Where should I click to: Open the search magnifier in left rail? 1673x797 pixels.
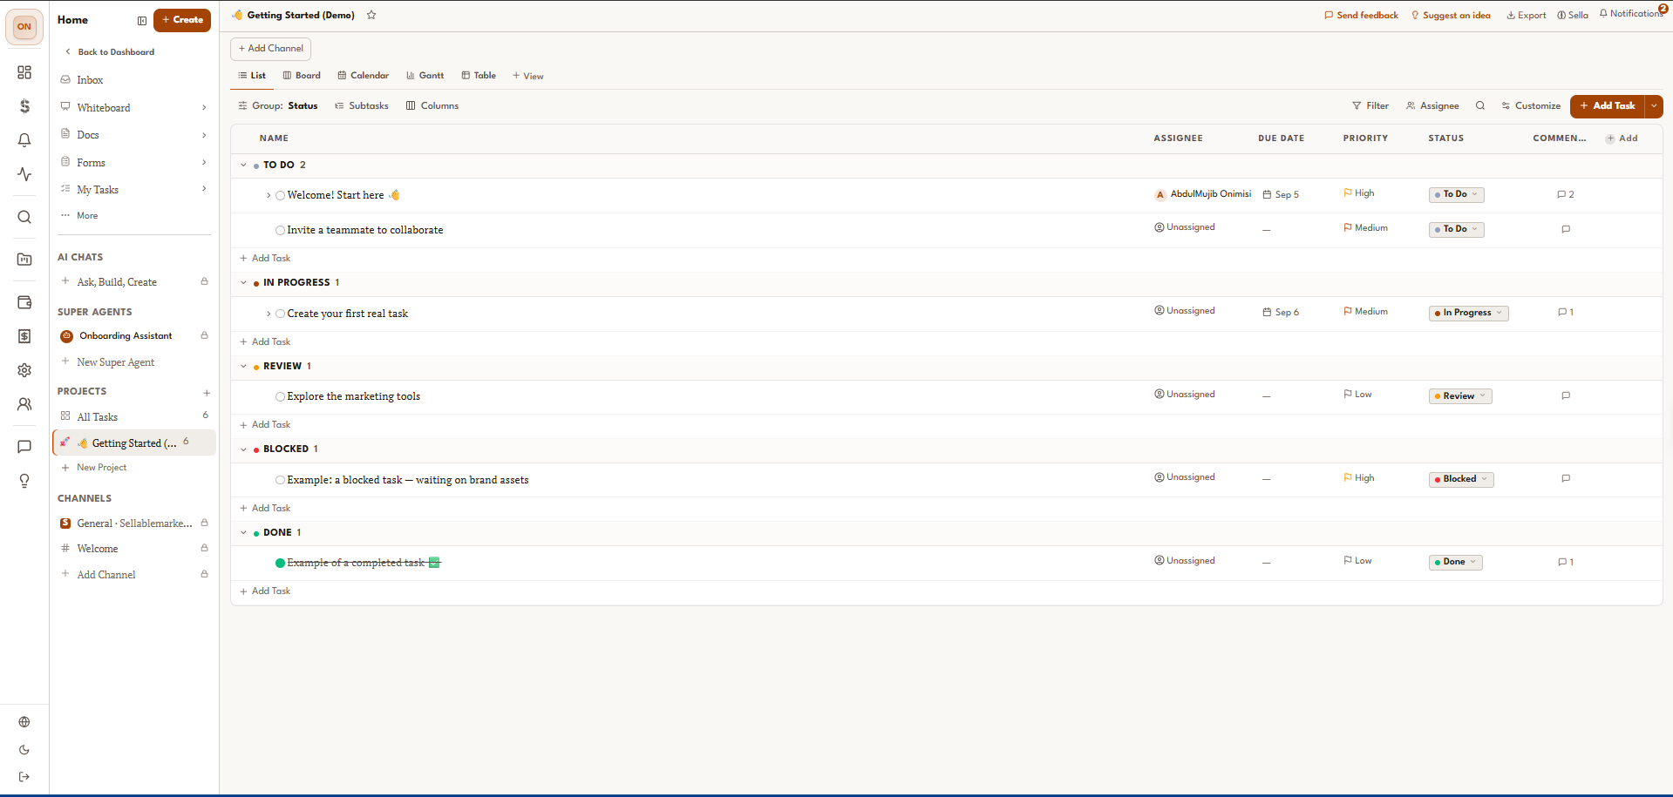tap(24, 217)
